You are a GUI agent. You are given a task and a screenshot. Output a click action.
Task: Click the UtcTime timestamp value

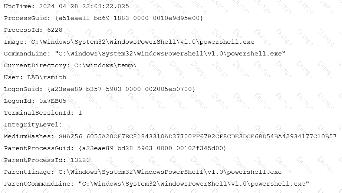click(84, 6)
